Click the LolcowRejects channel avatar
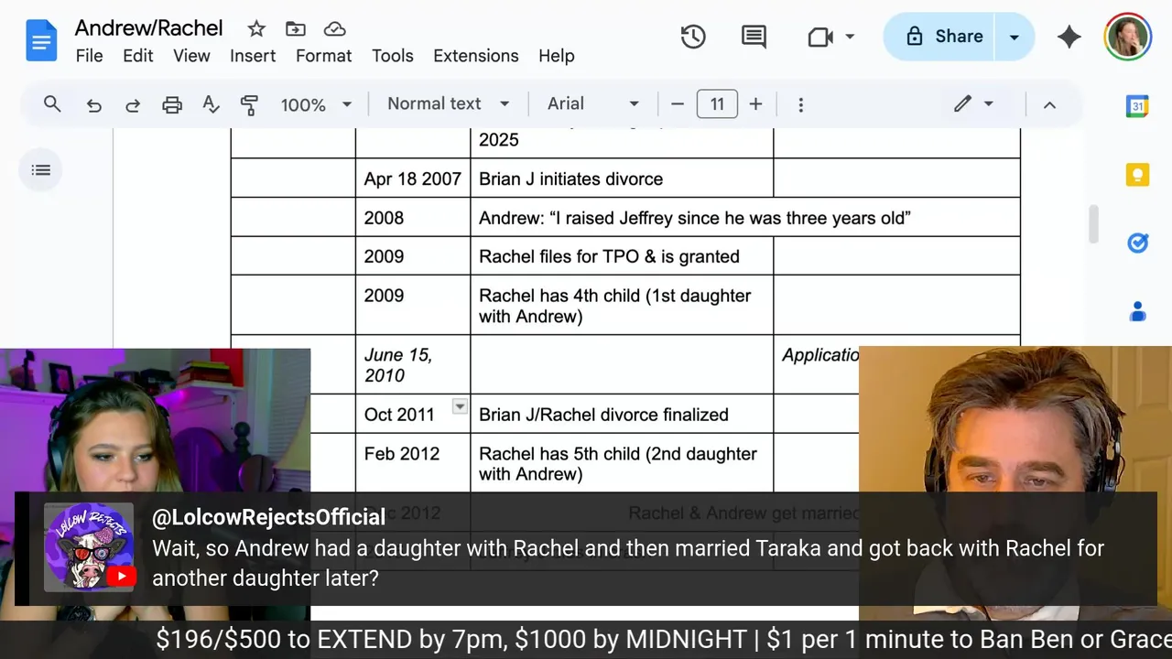The height and width of the screenshot is (659, 1172). point(89,547)
